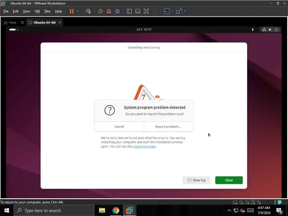288x216 pixels.
Task: Click the stretch guest display icon
Action: coord(179,11)
